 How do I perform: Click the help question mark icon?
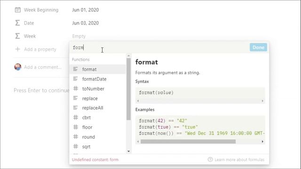pos(210,160)
